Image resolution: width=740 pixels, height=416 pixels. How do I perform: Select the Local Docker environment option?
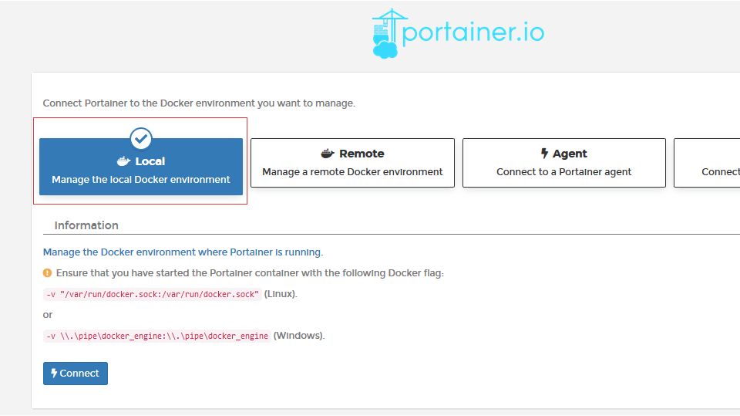(x=141, y=170)
